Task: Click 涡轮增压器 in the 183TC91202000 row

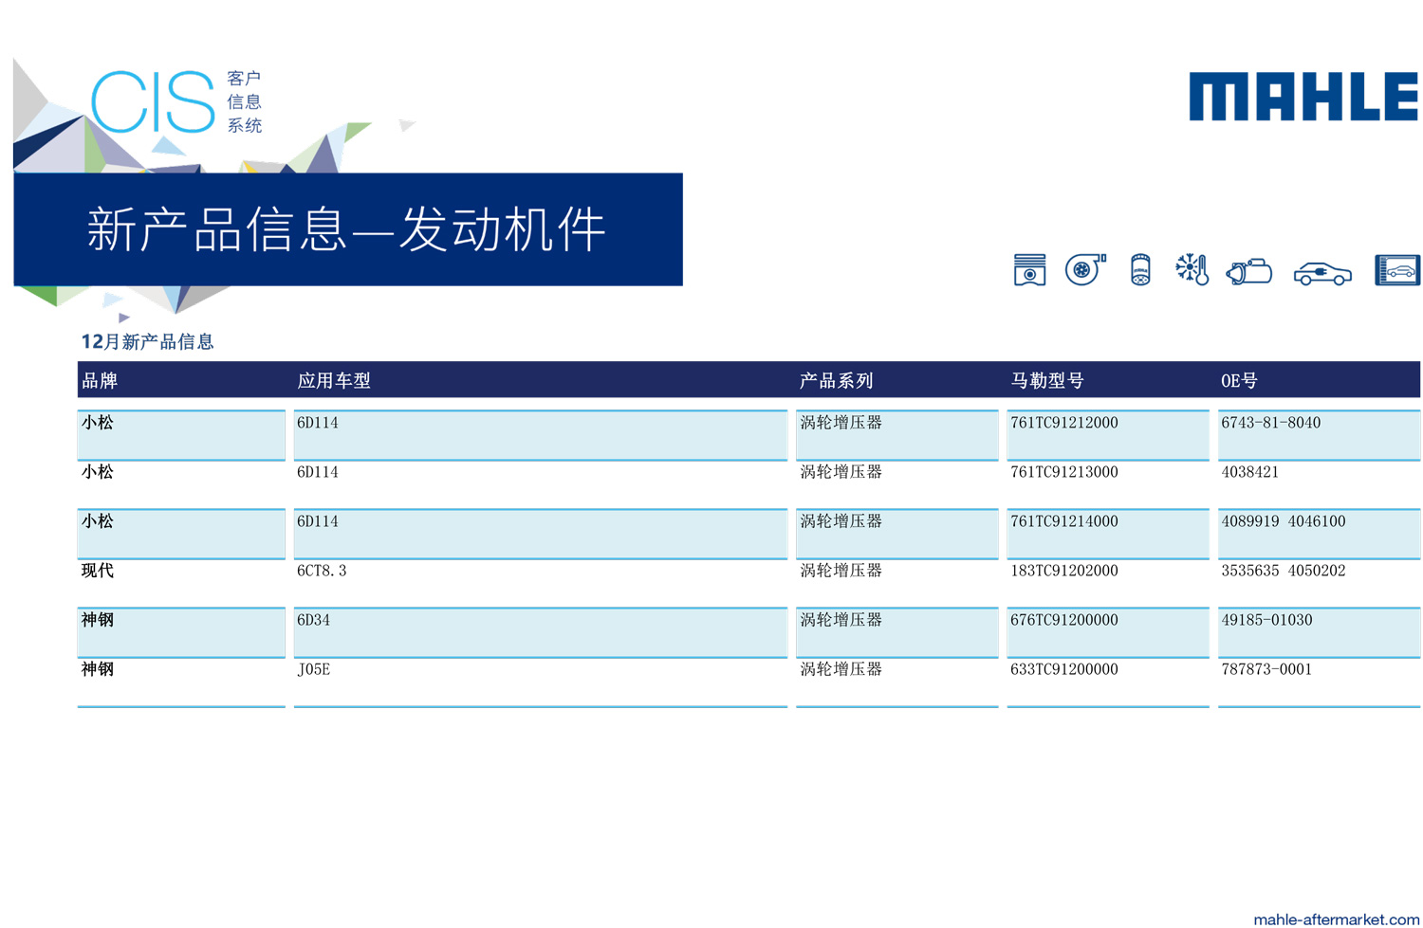Action: tap(841, 571)
